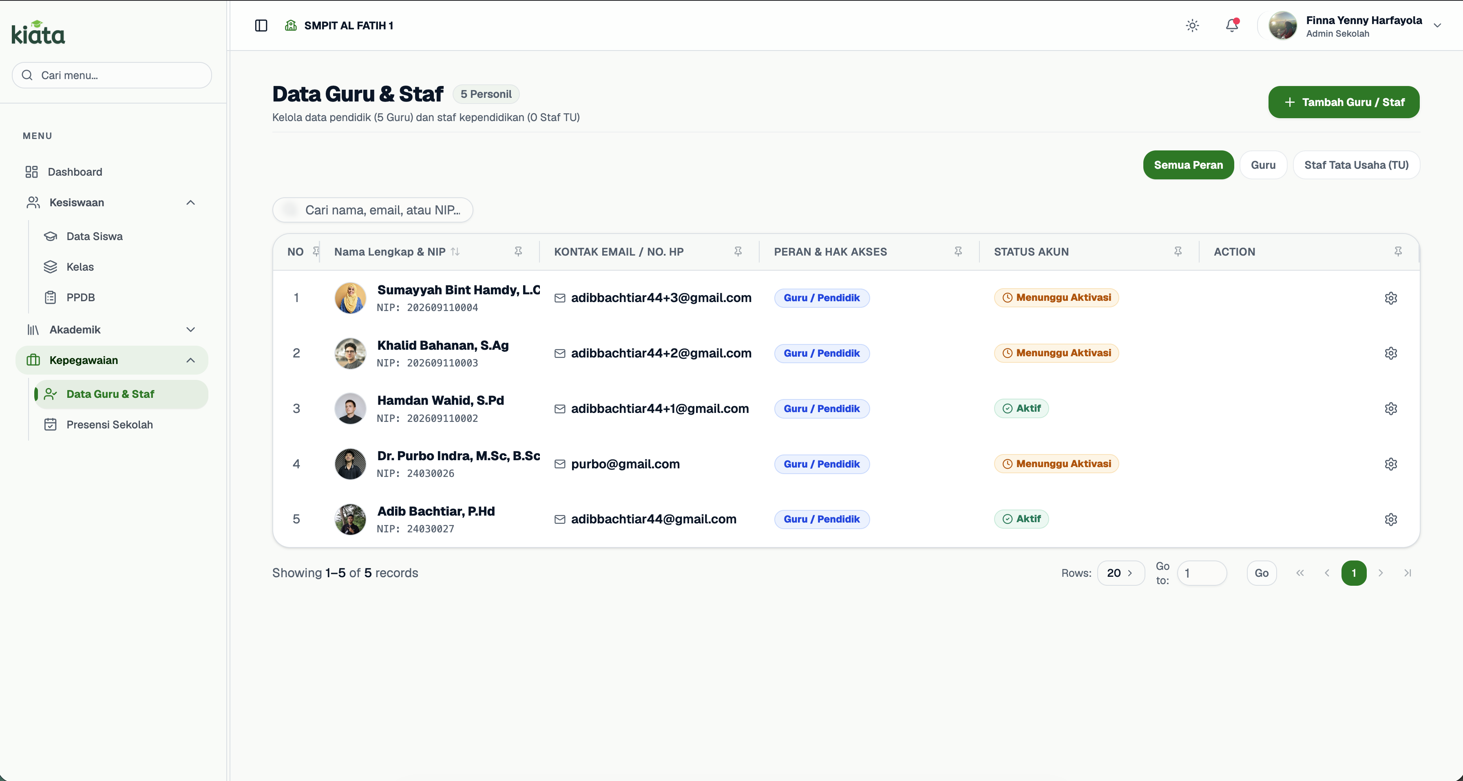Sort by Nama Lengkap & NIP arrows
The height and width of the screenshot is (781, 1463).
pos(455,252)
